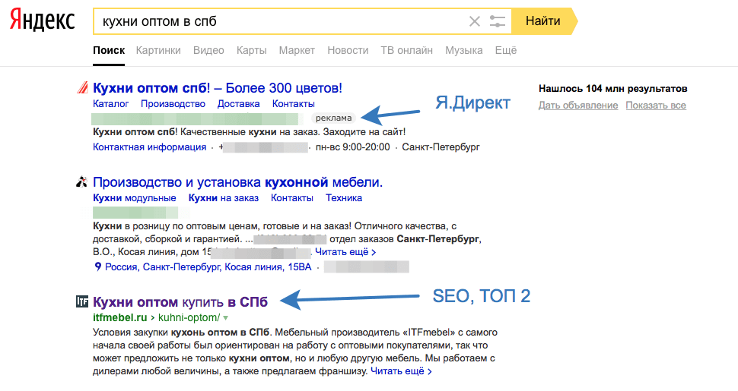Viewport: 738px width, 391px height.
Task: Open Контактная информация link
Action: pyautogui.click(x=150, y=147)
